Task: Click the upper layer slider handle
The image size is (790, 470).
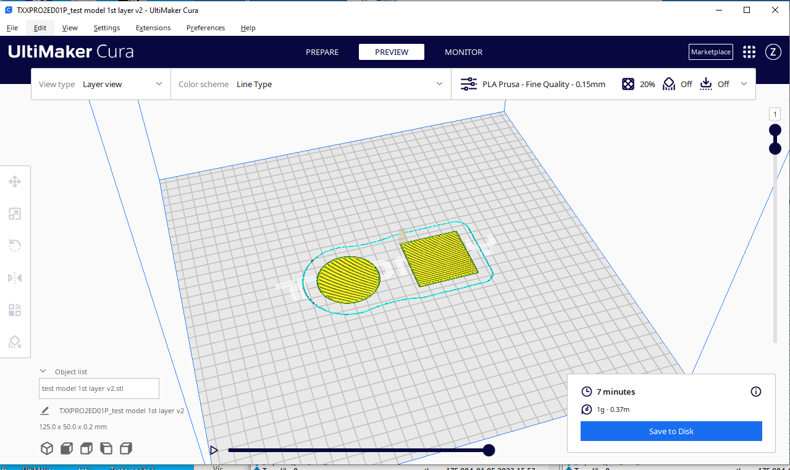Action: pyautogui.click(x=775, y=130)
